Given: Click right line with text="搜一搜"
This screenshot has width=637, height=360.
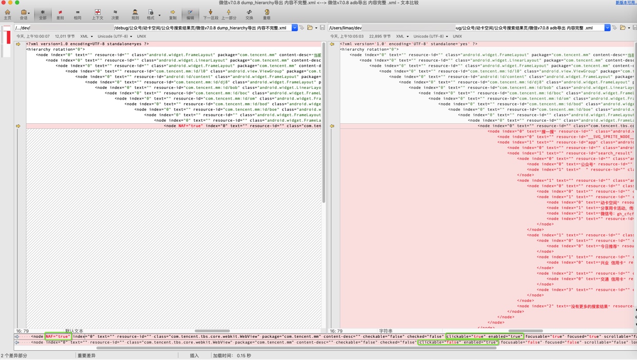Looking at the screenshot, I should [560, 131].
